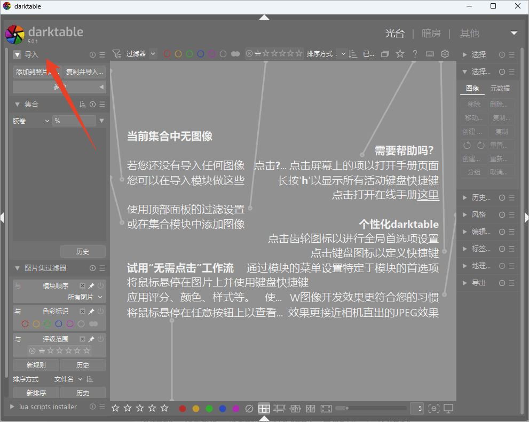Click the thumbnail size number input field
The height and width of the screenshot is (422, 529).
point(417,408)
